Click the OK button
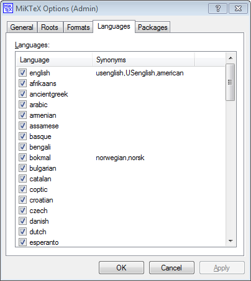Screen dimensions: 251x281 (121, 268)
